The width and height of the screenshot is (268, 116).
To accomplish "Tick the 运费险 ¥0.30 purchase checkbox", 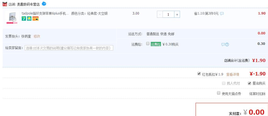I will point(148,44).
